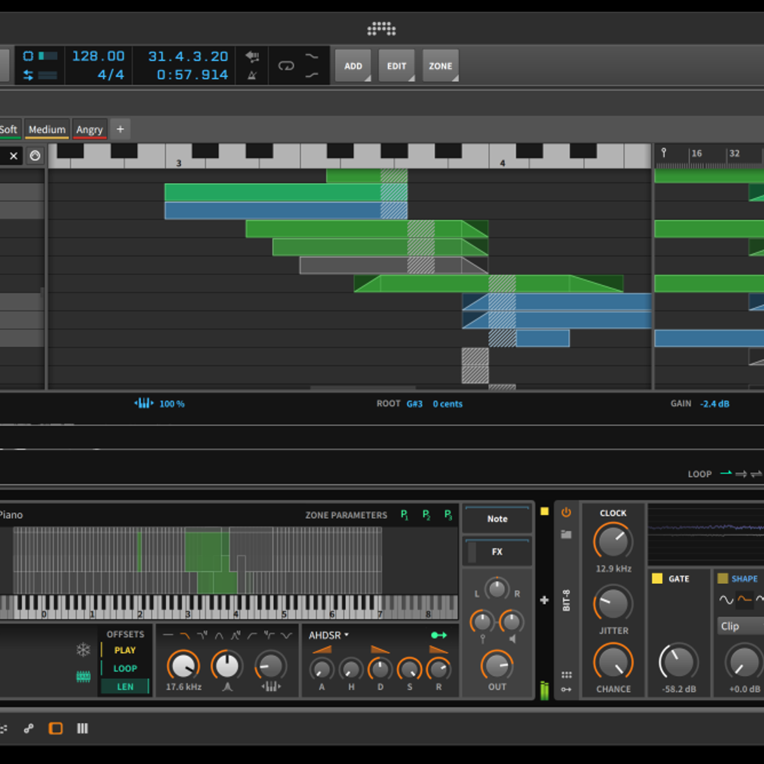The width and height of the screenshot is (764, 764).
Task: Toggle the metronome icon
Action: [252, 75]
